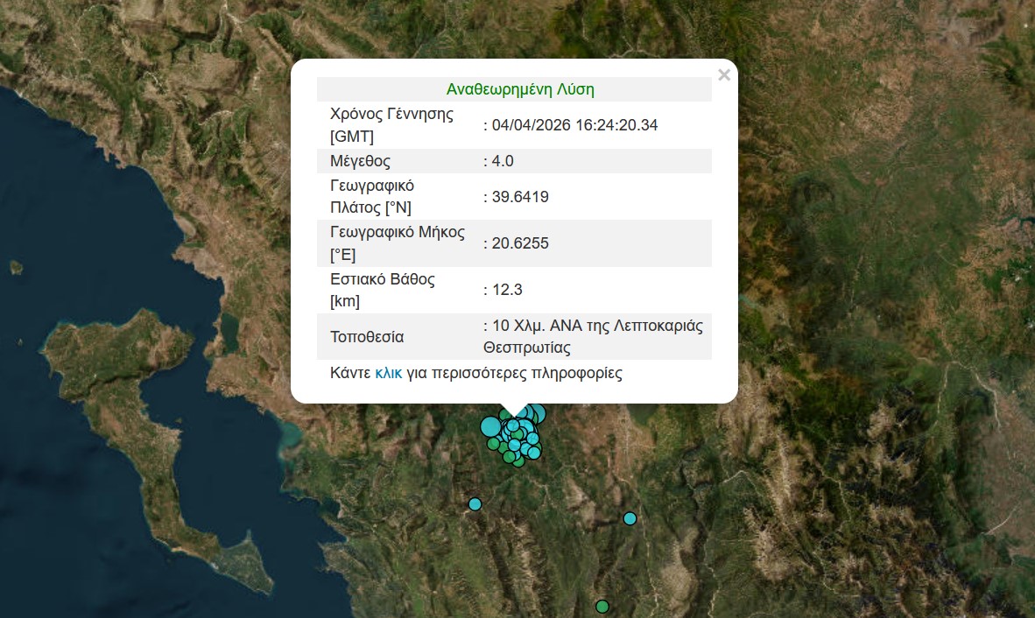The width and height of the screenshot is (1035, 618).
Task: Follow the κλικ link for more information
Action: (388, 373)
